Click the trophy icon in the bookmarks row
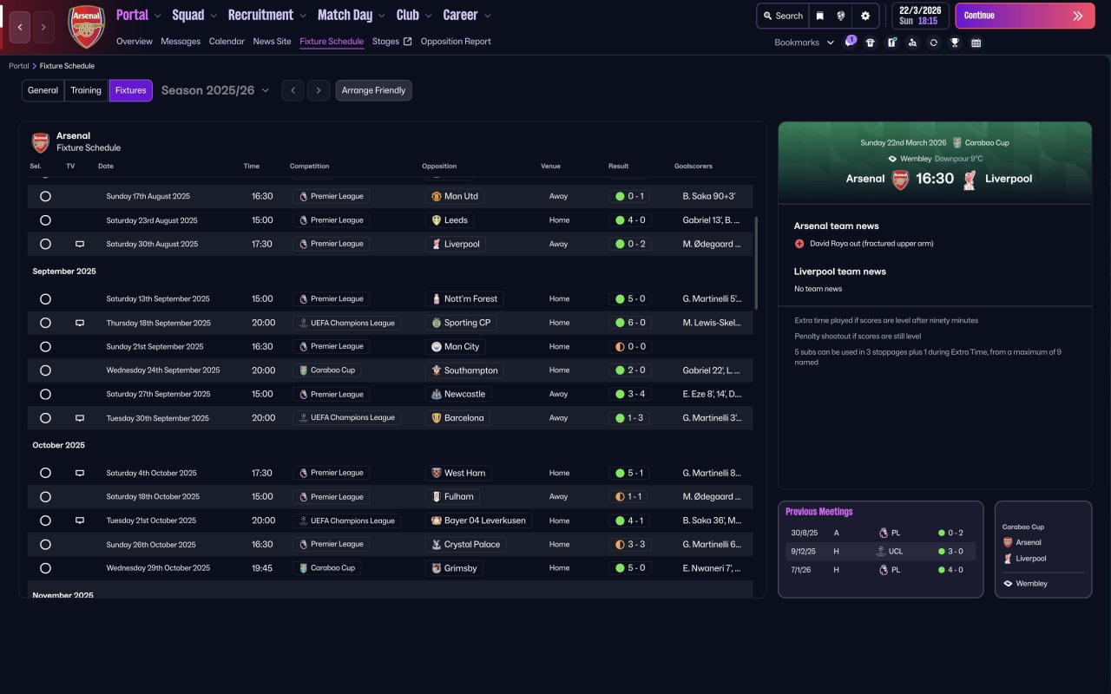Viewport: 1111px width, 694px height. point(955,43)
